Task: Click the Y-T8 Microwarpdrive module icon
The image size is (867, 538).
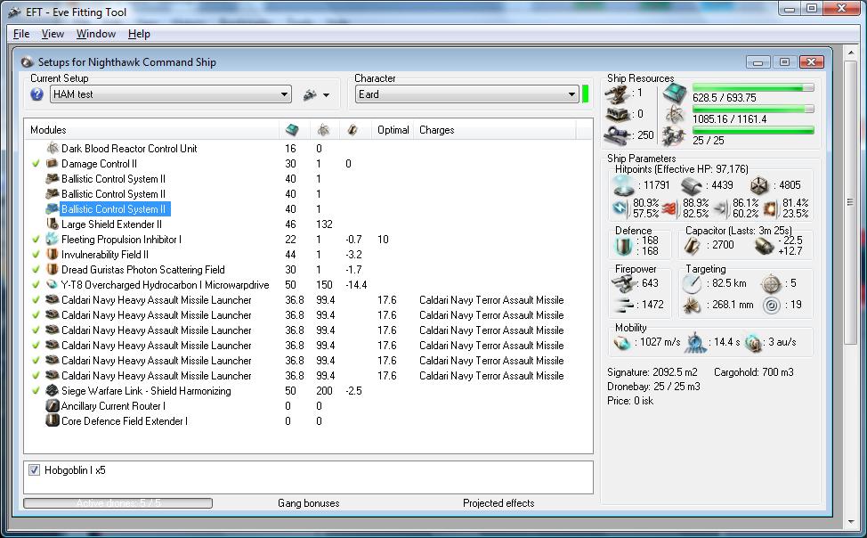Action: (x=53, y=284)
